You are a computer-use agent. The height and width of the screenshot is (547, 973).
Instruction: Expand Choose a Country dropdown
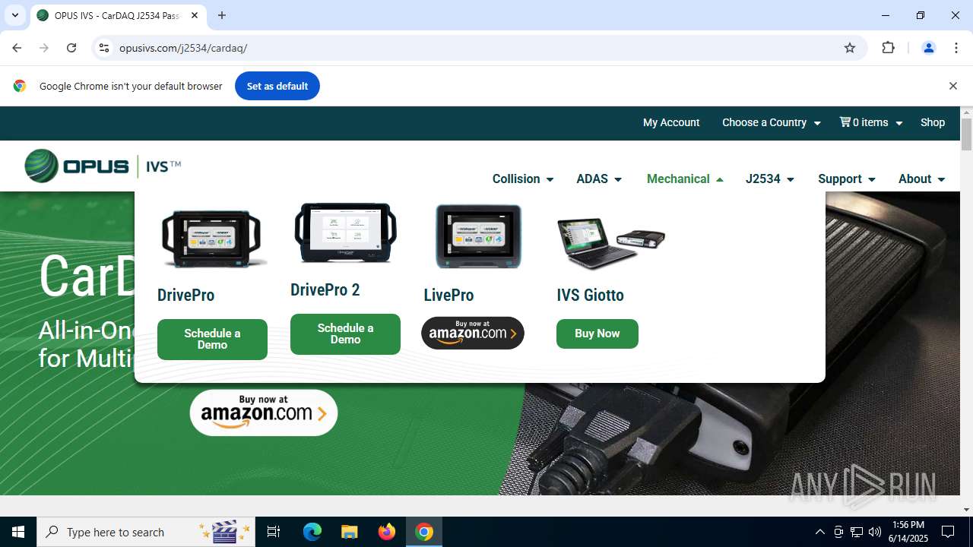pos(772,122)
